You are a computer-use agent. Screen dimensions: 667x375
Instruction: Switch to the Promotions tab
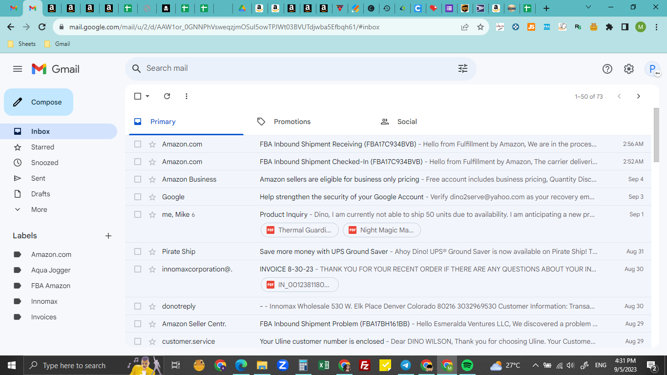pos(309,122)
